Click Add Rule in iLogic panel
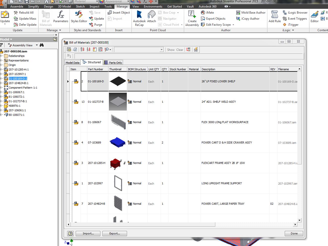The width and height of the screenshot is (328, 246). click(274, 17)
